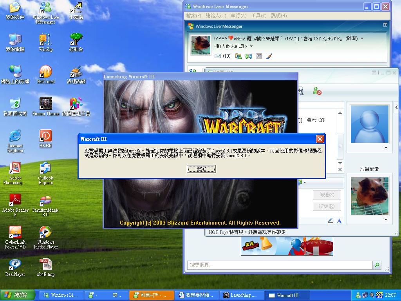This screenshot has height=301, width=401.
Task: Open the 工具(T) menu in Messenger
Action: coord(258,16)
